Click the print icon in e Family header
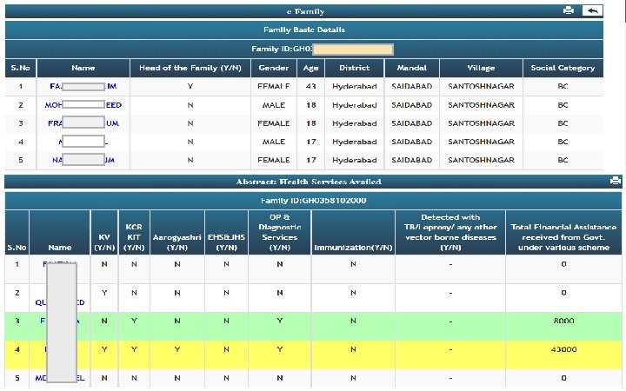The height and width of the screenshot is (391, 626). click(x=568, y=10)
